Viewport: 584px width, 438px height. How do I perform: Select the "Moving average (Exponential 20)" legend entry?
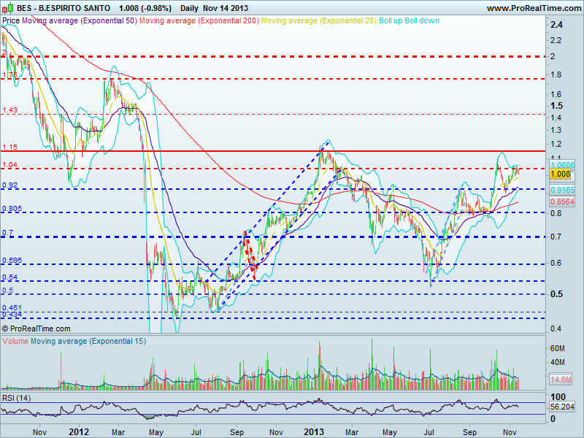(319, 20)
